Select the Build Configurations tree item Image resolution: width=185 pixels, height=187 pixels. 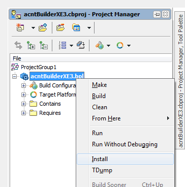[x=57, y=85]
